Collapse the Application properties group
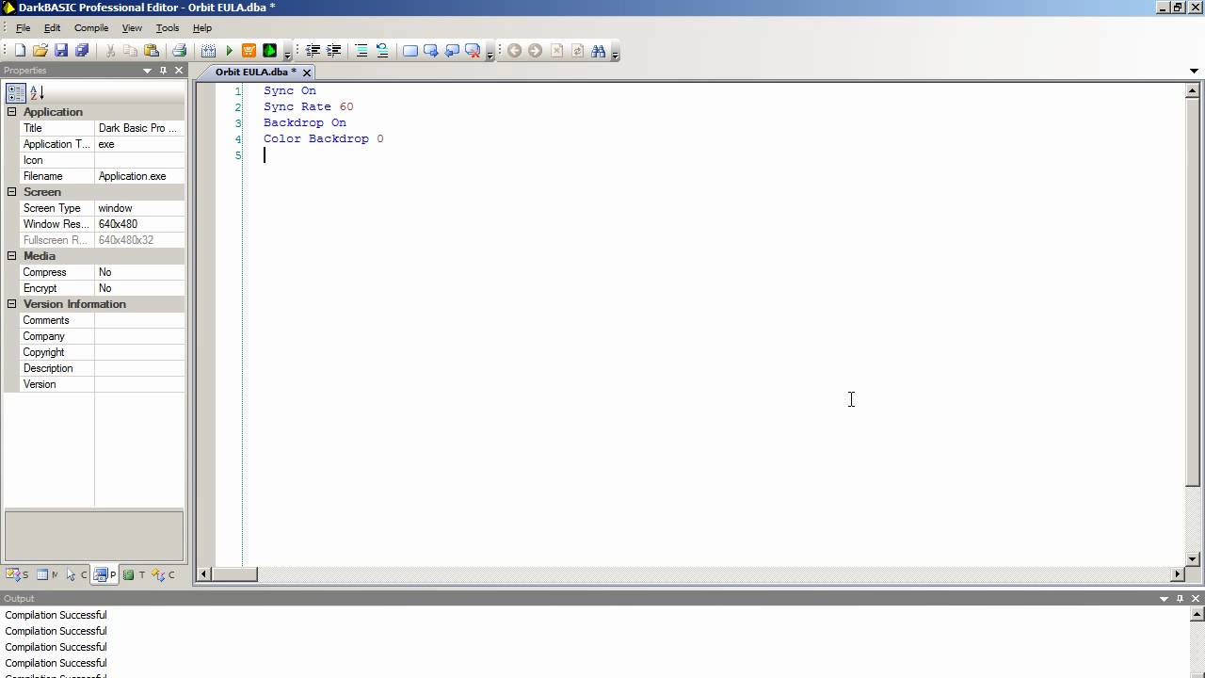This screenshot has width=1205, height=678. point(12,112)
